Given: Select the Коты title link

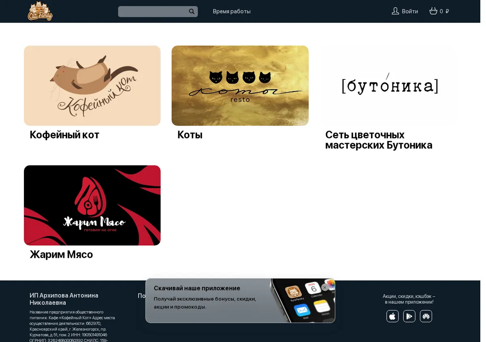Looking at the screenshot, I should (x=190, y=135).
